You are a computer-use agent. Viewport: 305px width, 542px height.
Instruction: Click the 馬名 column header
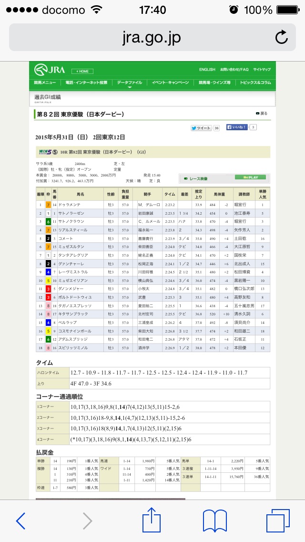point(81,194)
